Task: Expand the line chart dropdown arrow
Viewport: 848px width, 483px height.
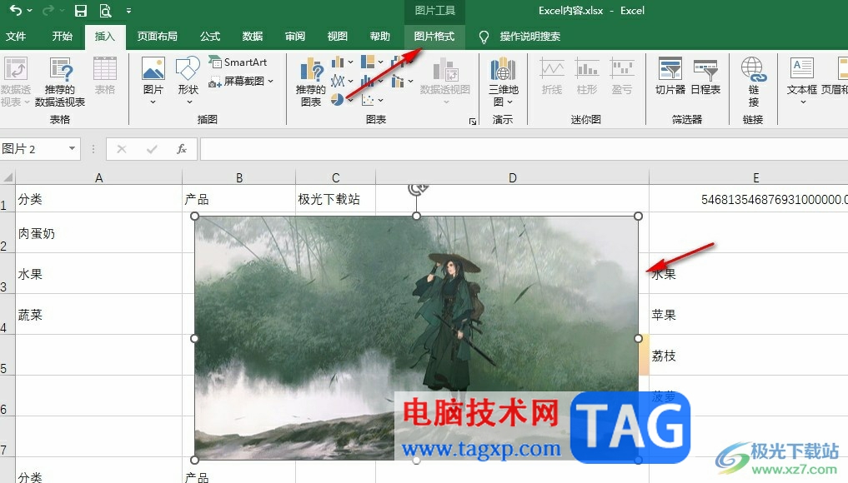Action: (350, 82)
